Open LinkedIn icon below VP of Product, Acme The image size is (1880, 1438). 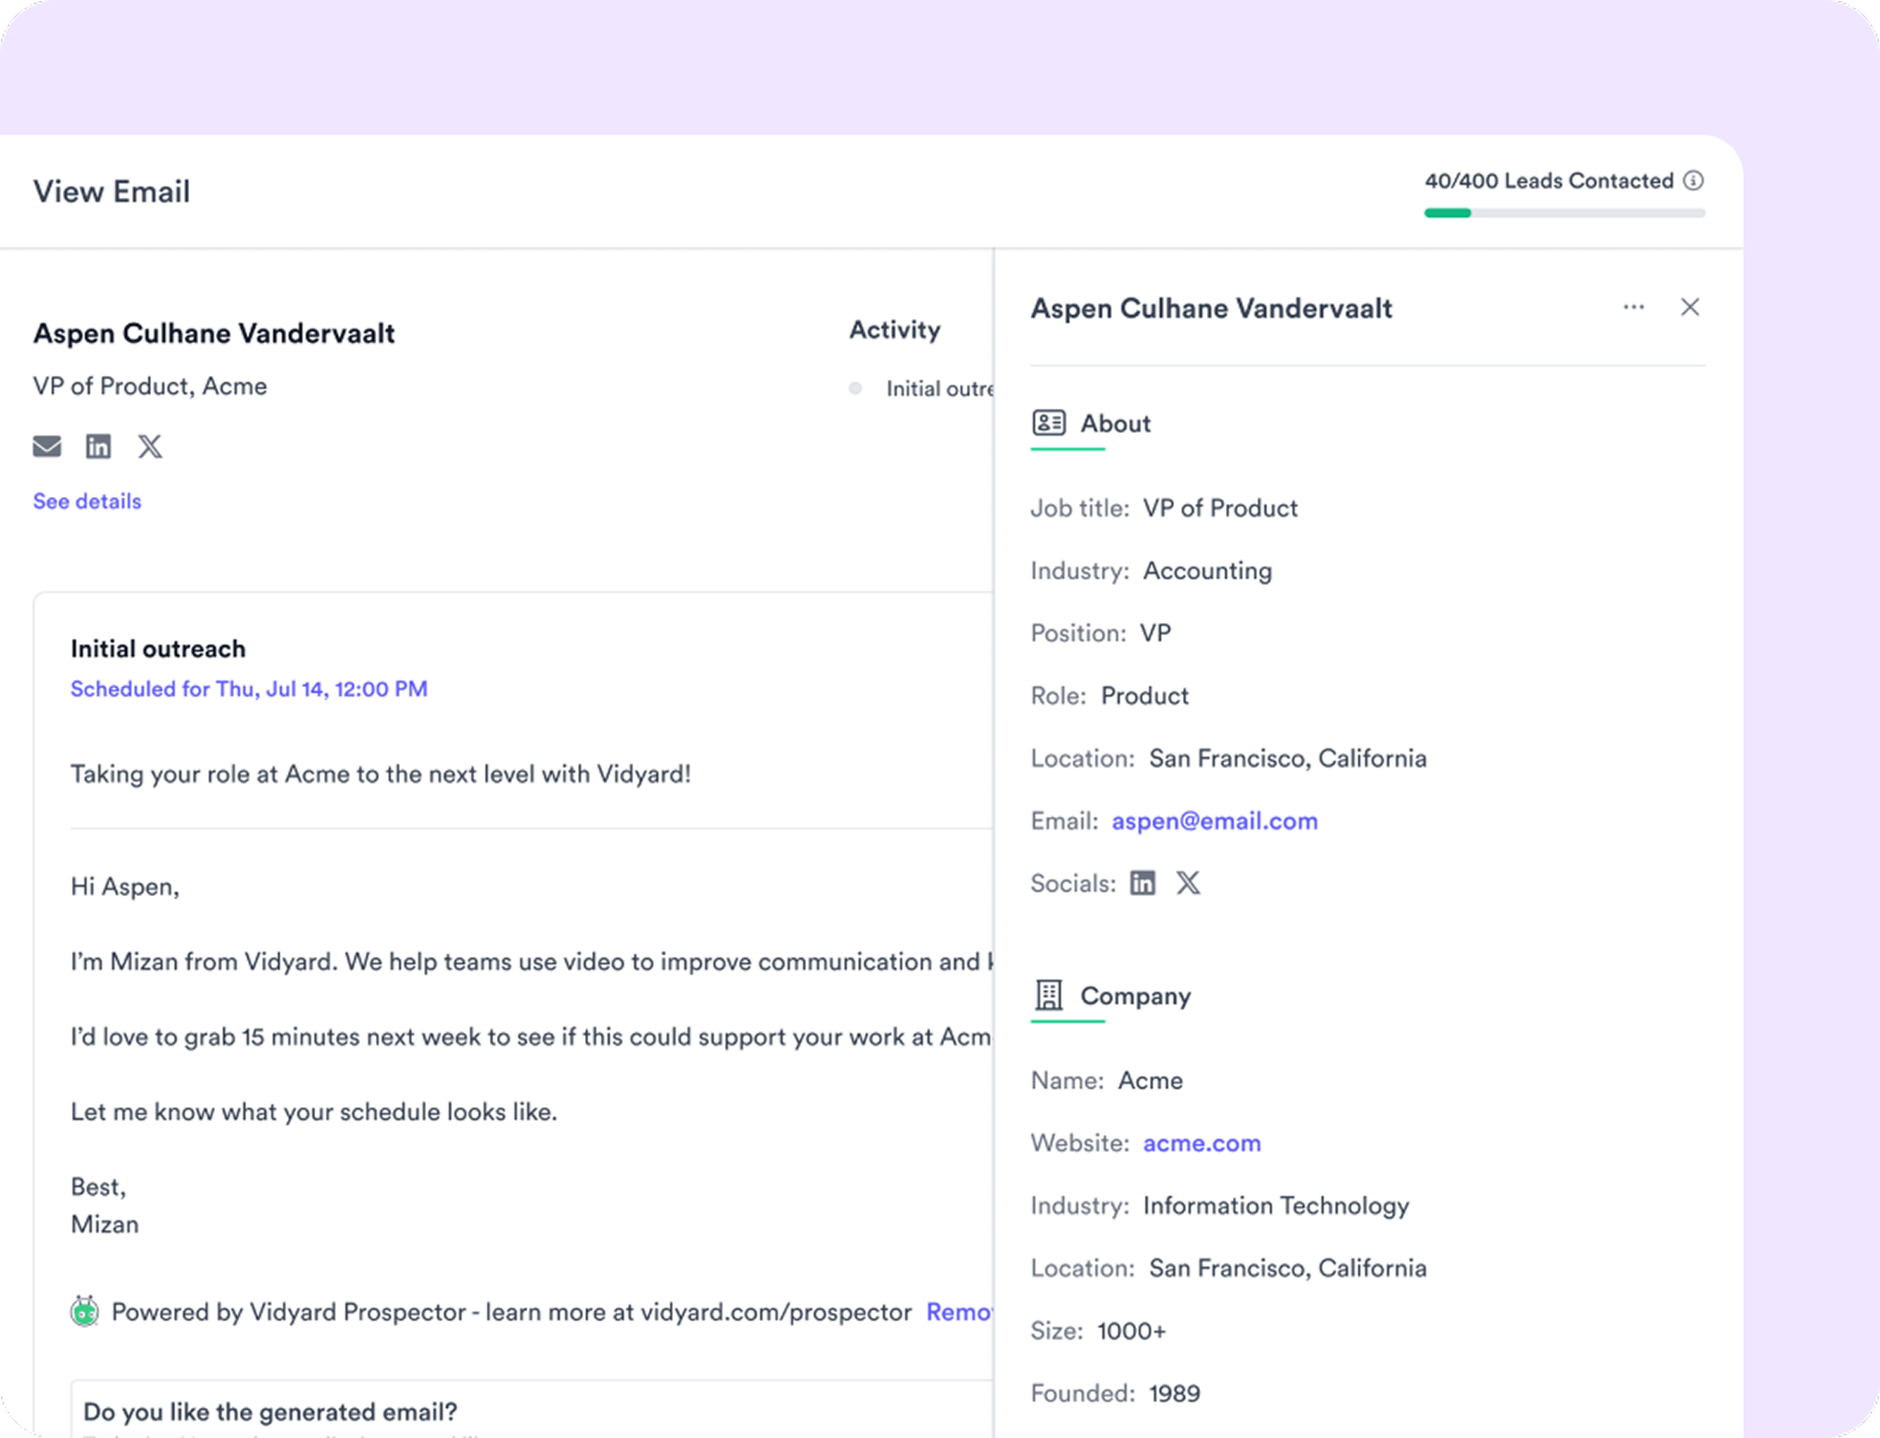coord(98,446)
